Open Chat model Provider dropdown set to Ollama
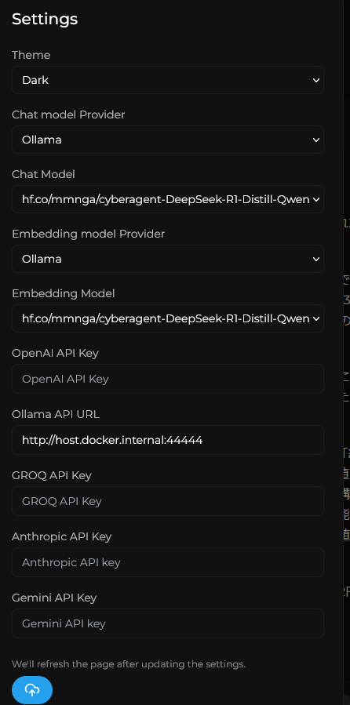The height and width of the screenshot is (705, 350). 168,140
